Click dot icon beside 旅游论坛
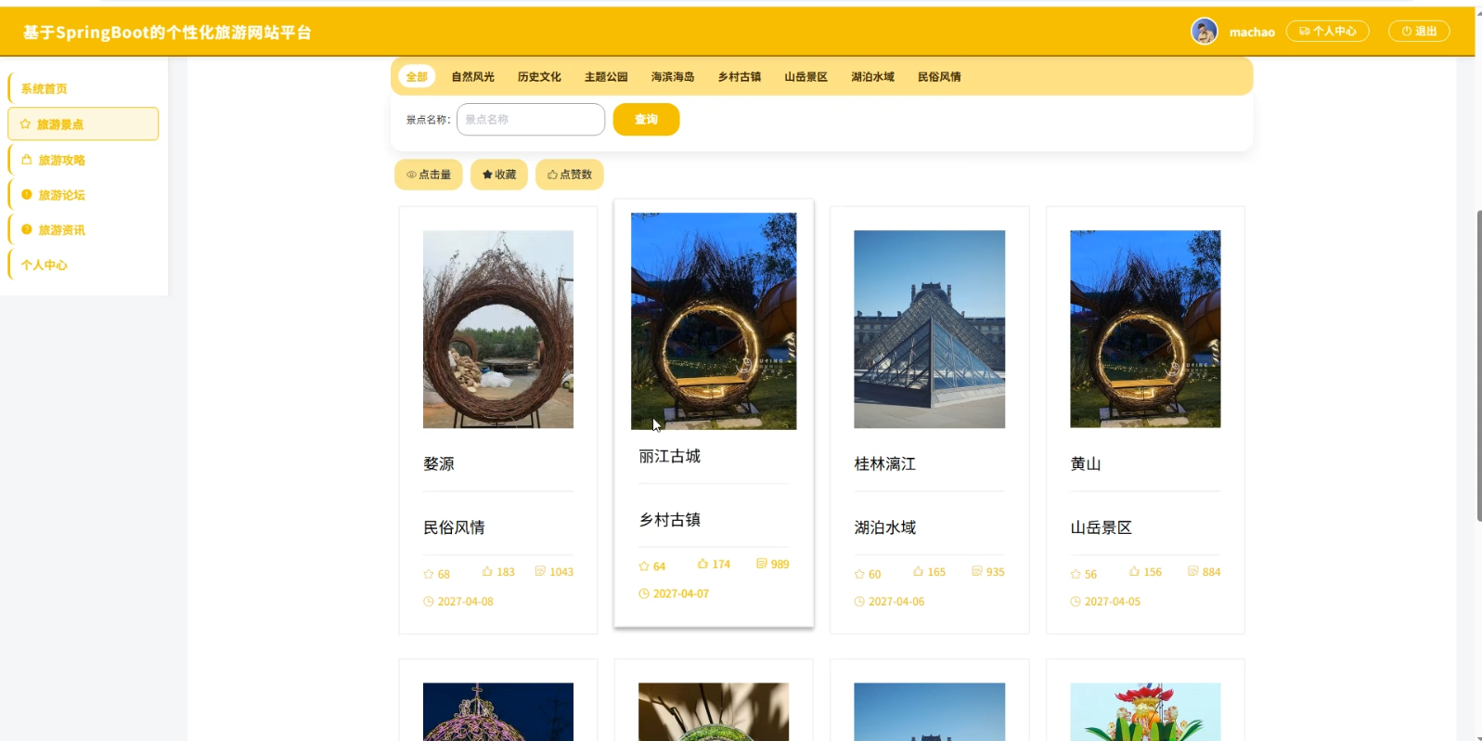1482x741 pixels. click(27, 195)
